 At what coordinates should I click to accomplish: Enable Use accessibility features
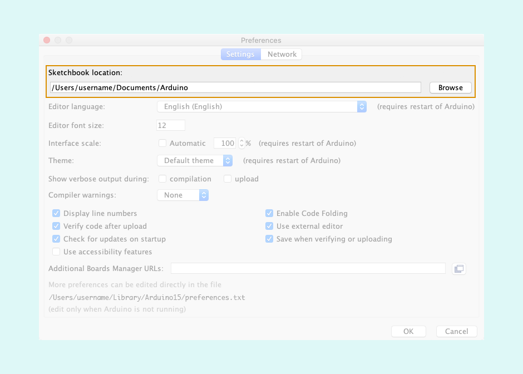coord(56,252)
